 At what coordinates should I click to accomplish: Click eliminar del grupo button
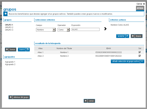[x=19, y=97]
